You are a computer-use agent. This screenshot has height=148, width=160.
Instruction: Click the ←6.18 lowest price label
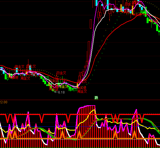pyautogui.click(x=60, y=92)
